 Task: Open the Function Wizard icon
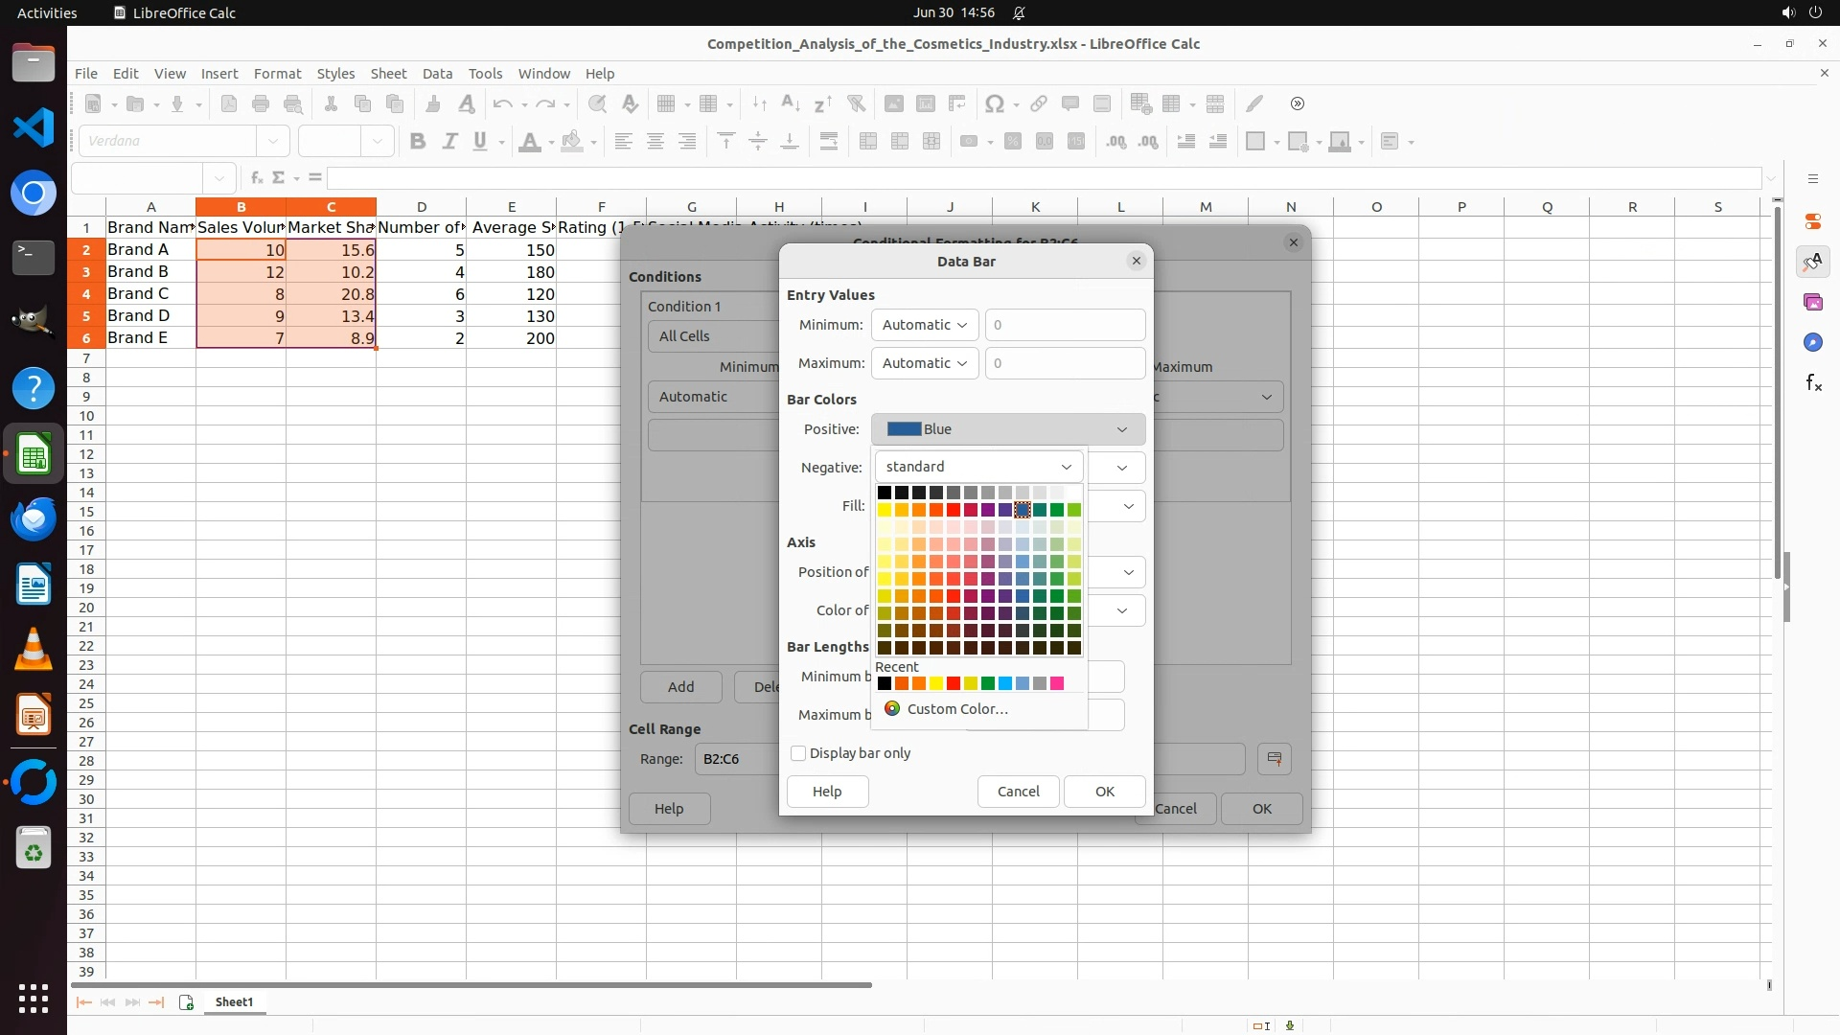[256, 177]
